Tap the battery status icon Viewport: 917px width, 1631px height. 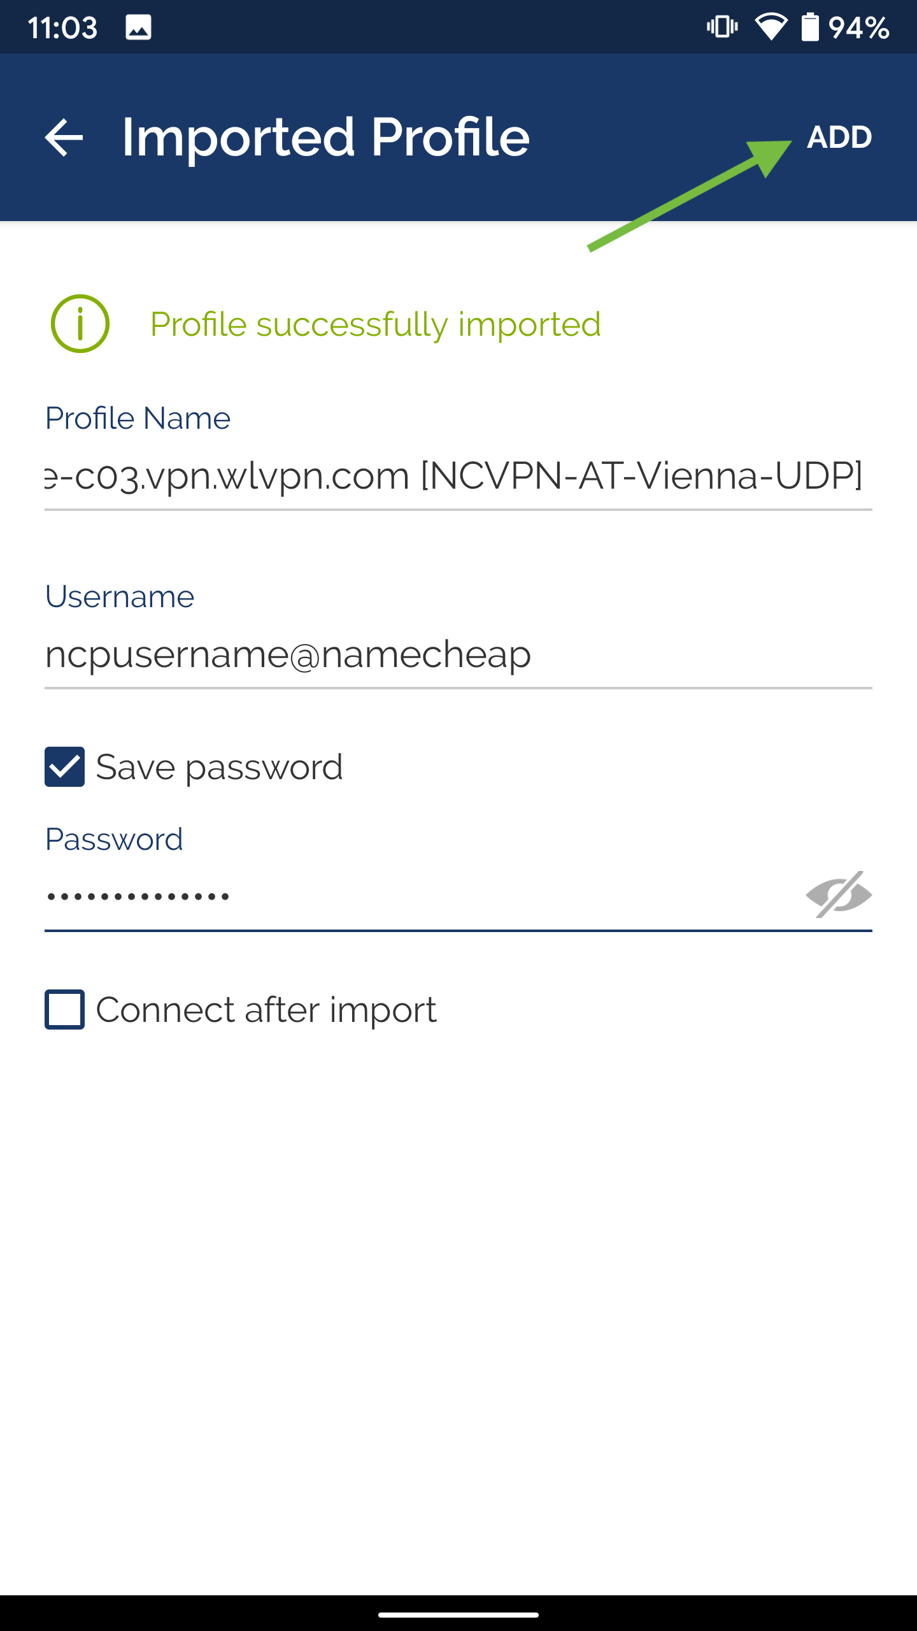pyautogui.click(x=810, y=27)
